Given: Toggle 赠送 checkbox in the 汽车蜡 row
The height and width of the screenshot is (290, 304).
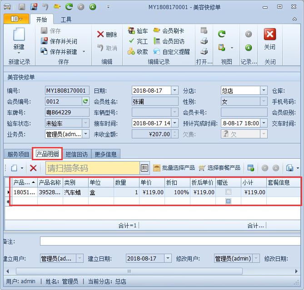Looking at the screenshot, I should coord(228,192).
